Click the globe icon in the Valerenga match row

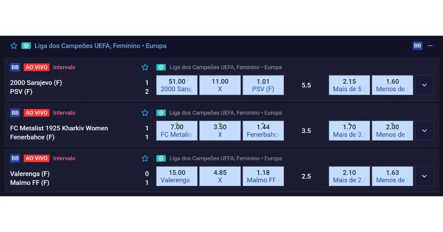pos(161,158)
